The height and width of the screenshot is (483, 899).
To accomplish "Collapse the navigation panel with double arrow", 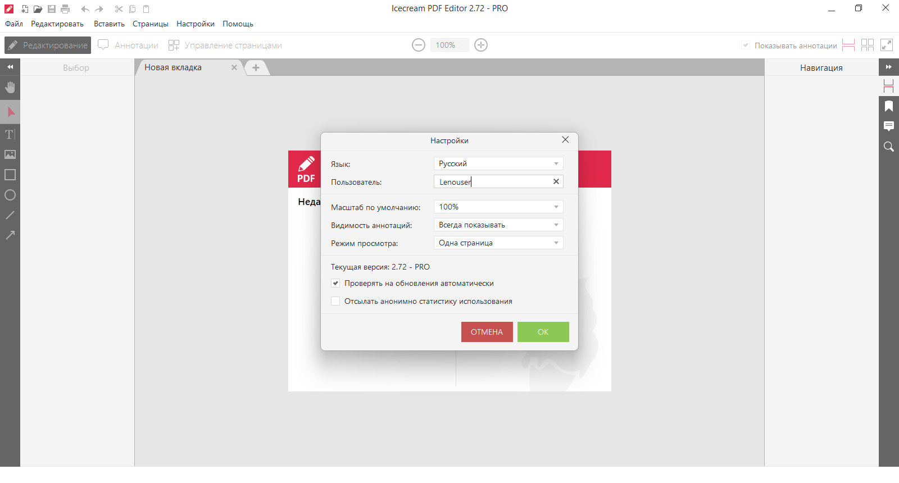I will point(889,67).
